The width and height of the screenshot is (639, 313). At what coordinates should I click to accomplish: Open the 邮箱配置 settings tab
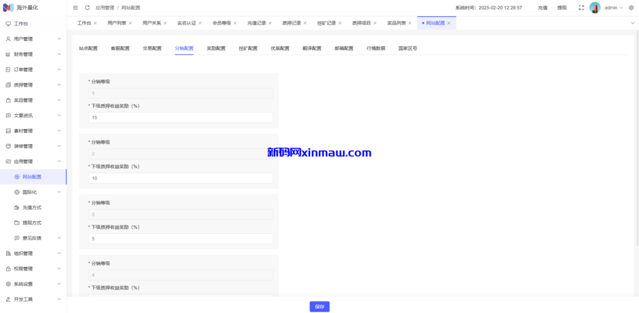tap(344, 49)
